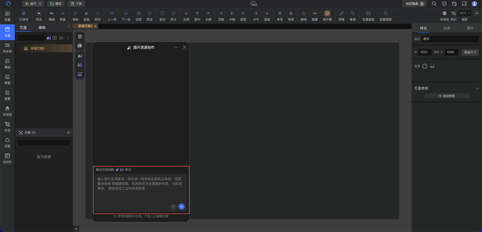Switch to the 动画 tab
Screen dimensions: 482x232
(x=447, y=28)
